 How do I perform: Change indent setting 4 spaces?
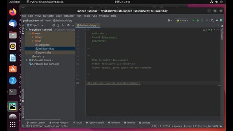tap(177, 126)
